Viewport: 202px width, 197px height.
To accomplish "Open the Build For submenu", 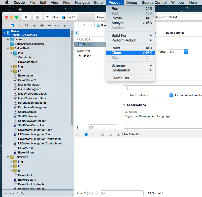I will point(130,35).
